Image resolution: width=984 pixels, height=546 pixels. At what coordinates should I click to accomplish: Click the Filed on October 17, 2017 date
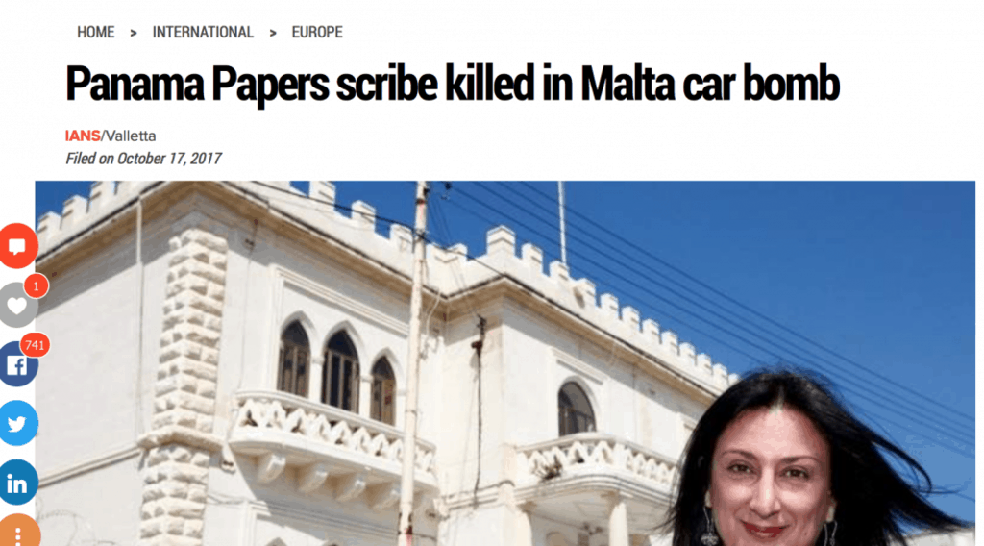pos(144,159)
